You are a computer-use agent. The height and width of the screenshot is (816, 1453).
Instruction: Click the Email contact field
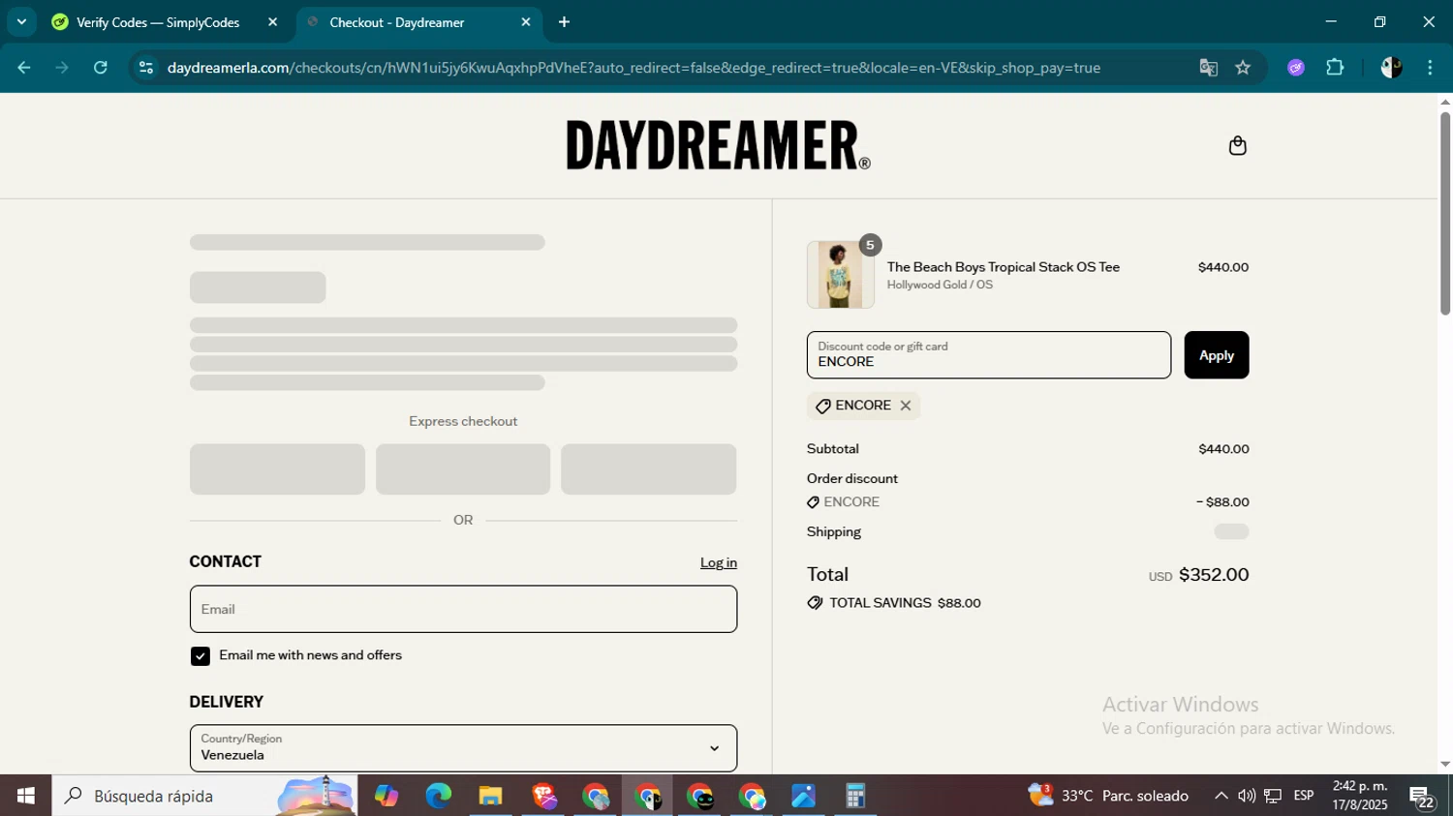(x=463, y=609)
